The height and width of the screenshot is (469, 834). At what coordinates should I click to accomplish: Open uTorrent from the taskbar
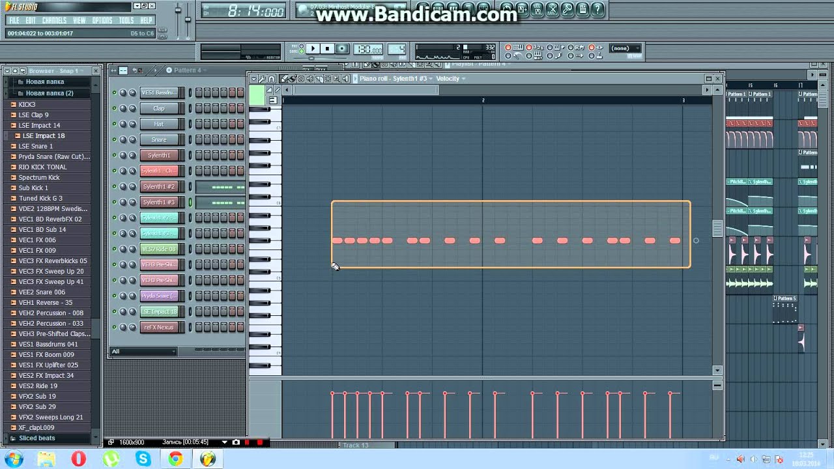click(x=111, y=459)
